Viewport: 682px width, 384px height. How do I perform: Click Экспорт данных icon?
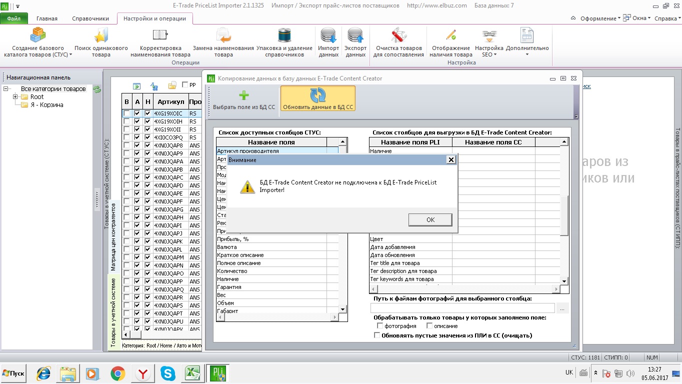[x=355, y=42]
